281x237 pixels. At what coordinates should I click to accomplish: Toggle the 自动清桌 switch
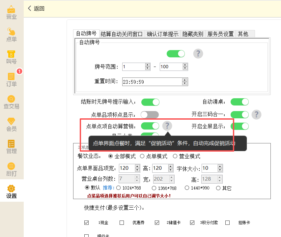pos(239,102)
